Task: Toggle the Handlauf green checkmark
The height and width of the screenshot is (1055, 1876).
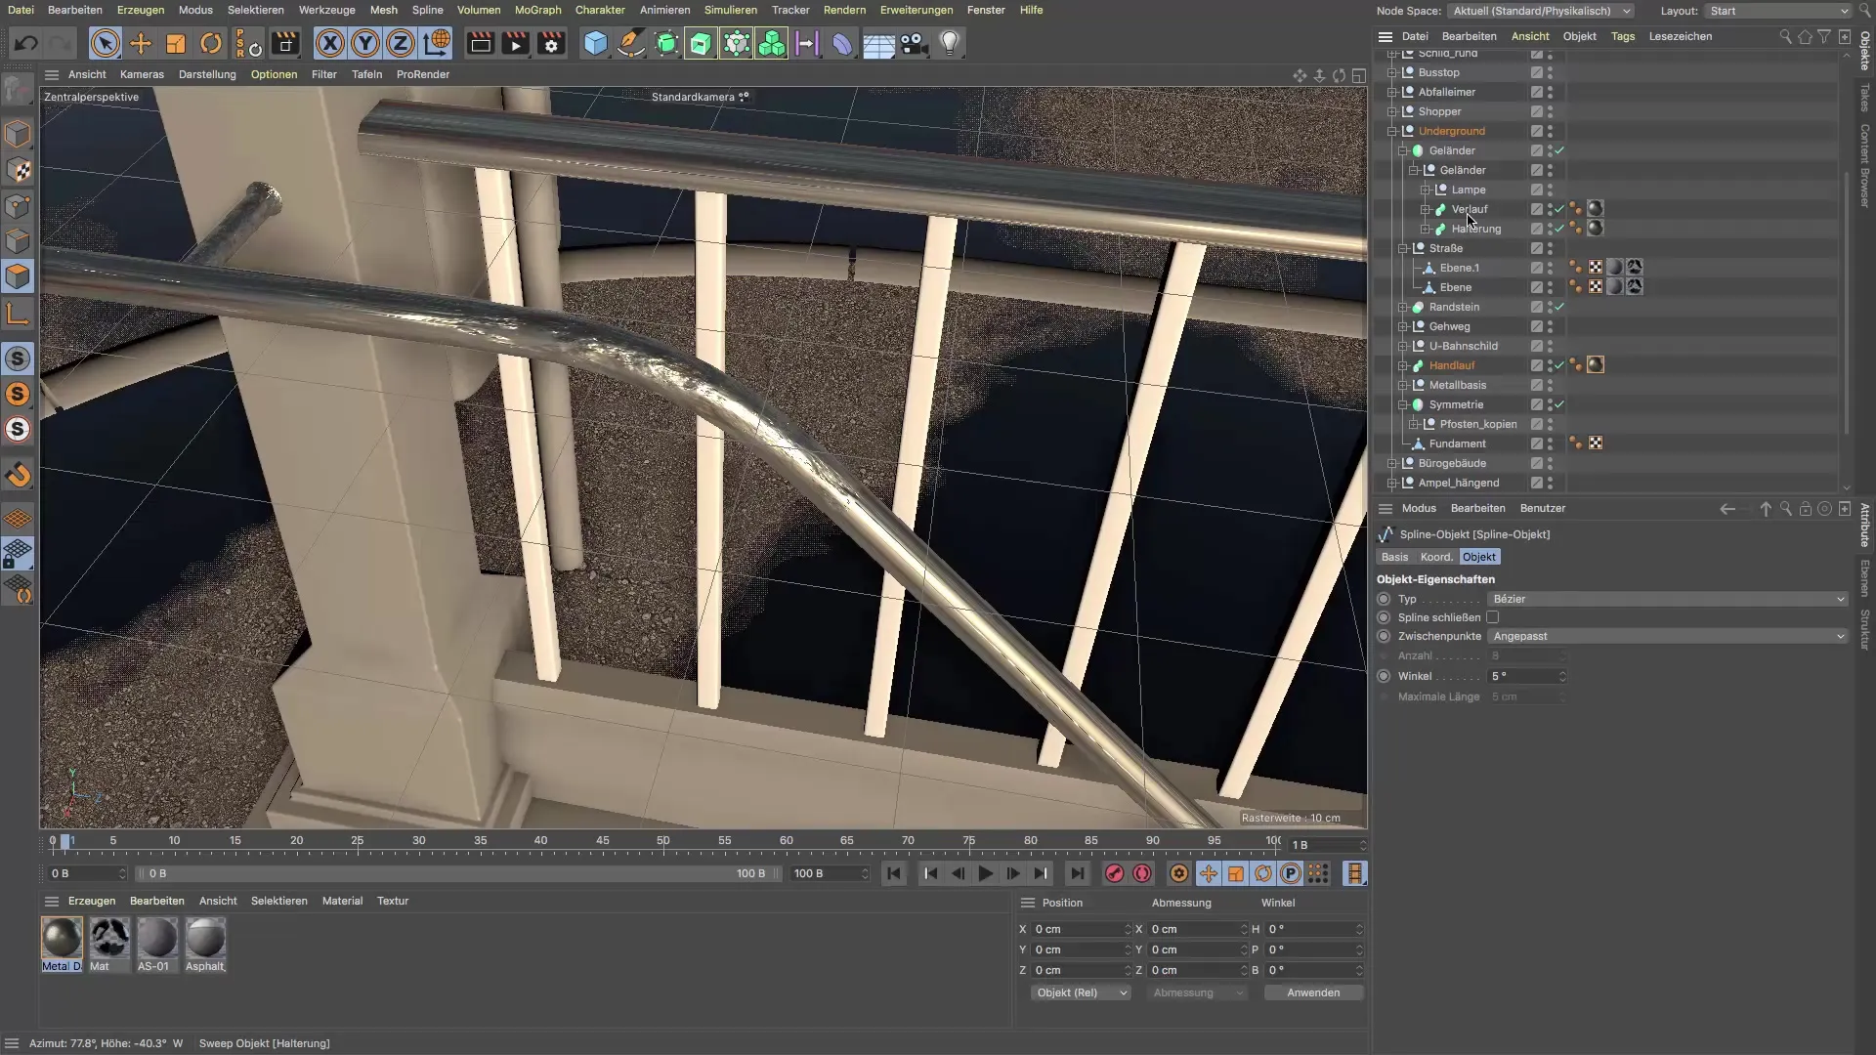Action: pyautogui.click(x=1559, y=365)
